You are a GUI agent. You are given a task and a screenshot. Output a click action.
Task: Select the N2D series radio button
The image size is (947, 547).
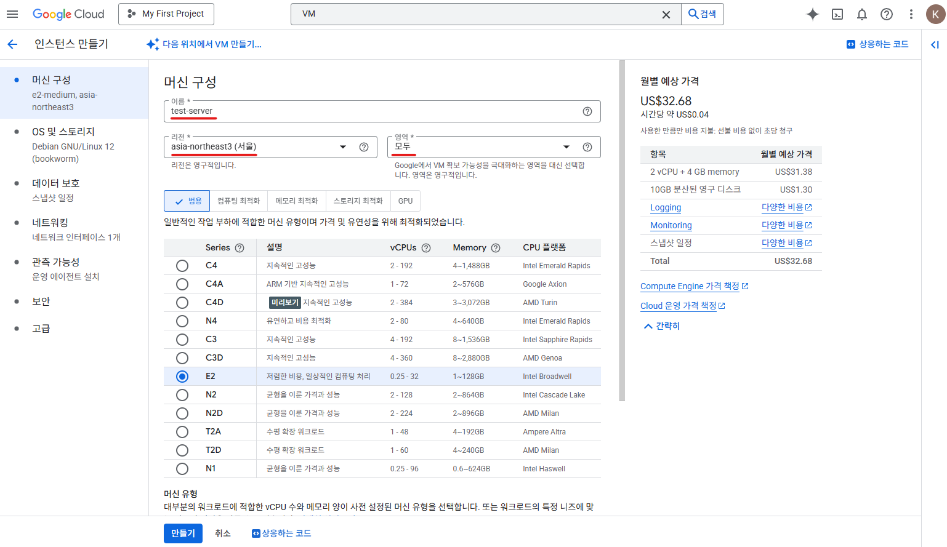tap(182, 413)
